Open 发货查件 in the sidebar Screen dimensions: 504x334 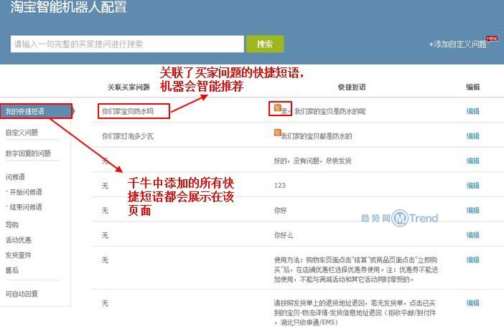pos(18,255)
